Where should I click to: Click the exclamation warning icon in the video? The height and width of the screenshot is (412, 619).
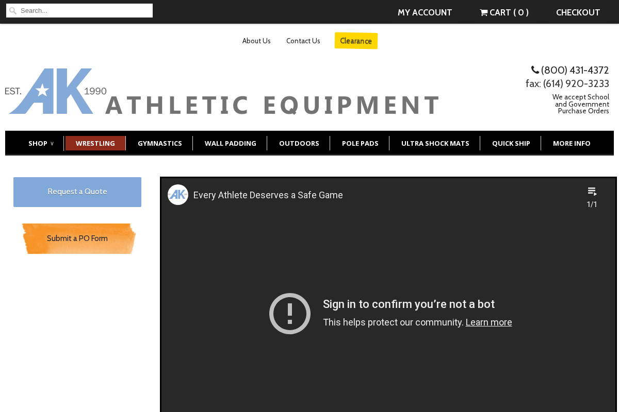pyautogui.click(x=289, y=314)
